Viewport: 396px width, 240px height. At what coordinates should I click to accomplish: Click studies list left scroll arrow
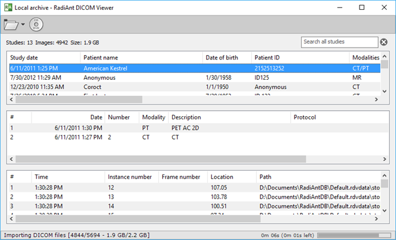pyautogui.click(x=11, y=100)
